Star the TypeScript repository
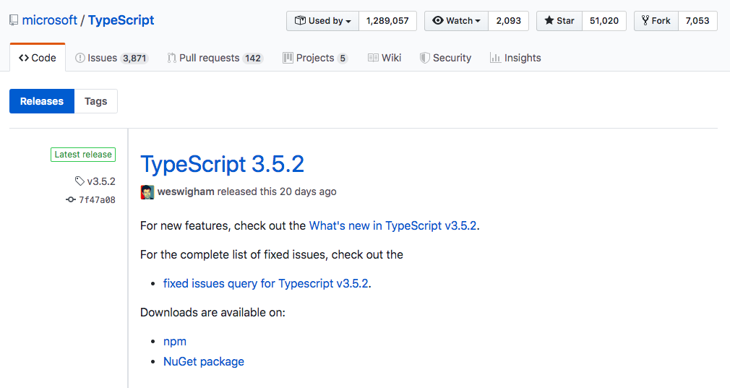 coord(559,21)
